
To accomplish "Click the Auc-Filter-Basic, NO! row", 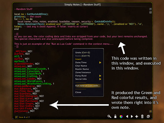I will [27, 91].
